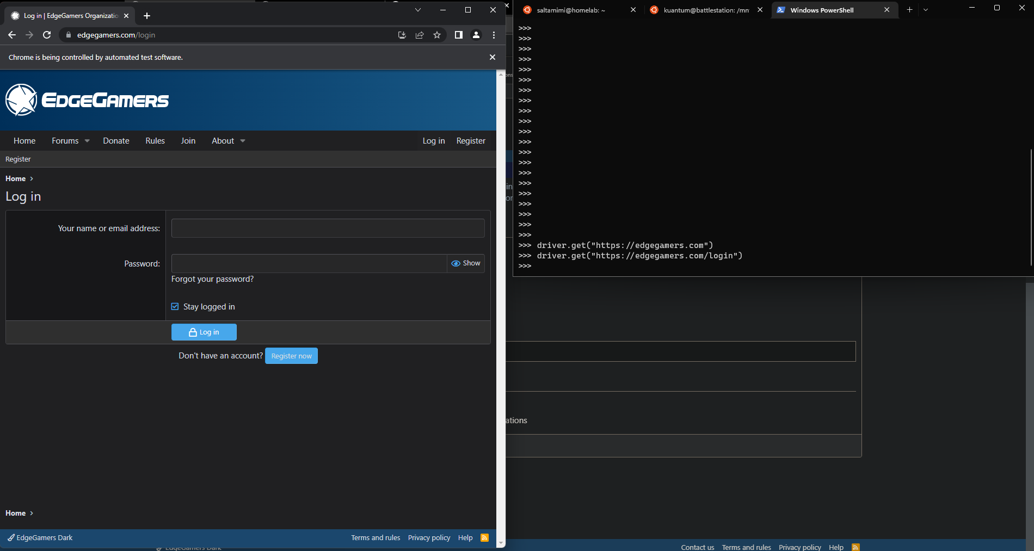Image resolution: width=1034 pixels, height=551 pixels.
Task: Click the driver.get edgegamers.com/login terminal line
Action: [639, 256]
